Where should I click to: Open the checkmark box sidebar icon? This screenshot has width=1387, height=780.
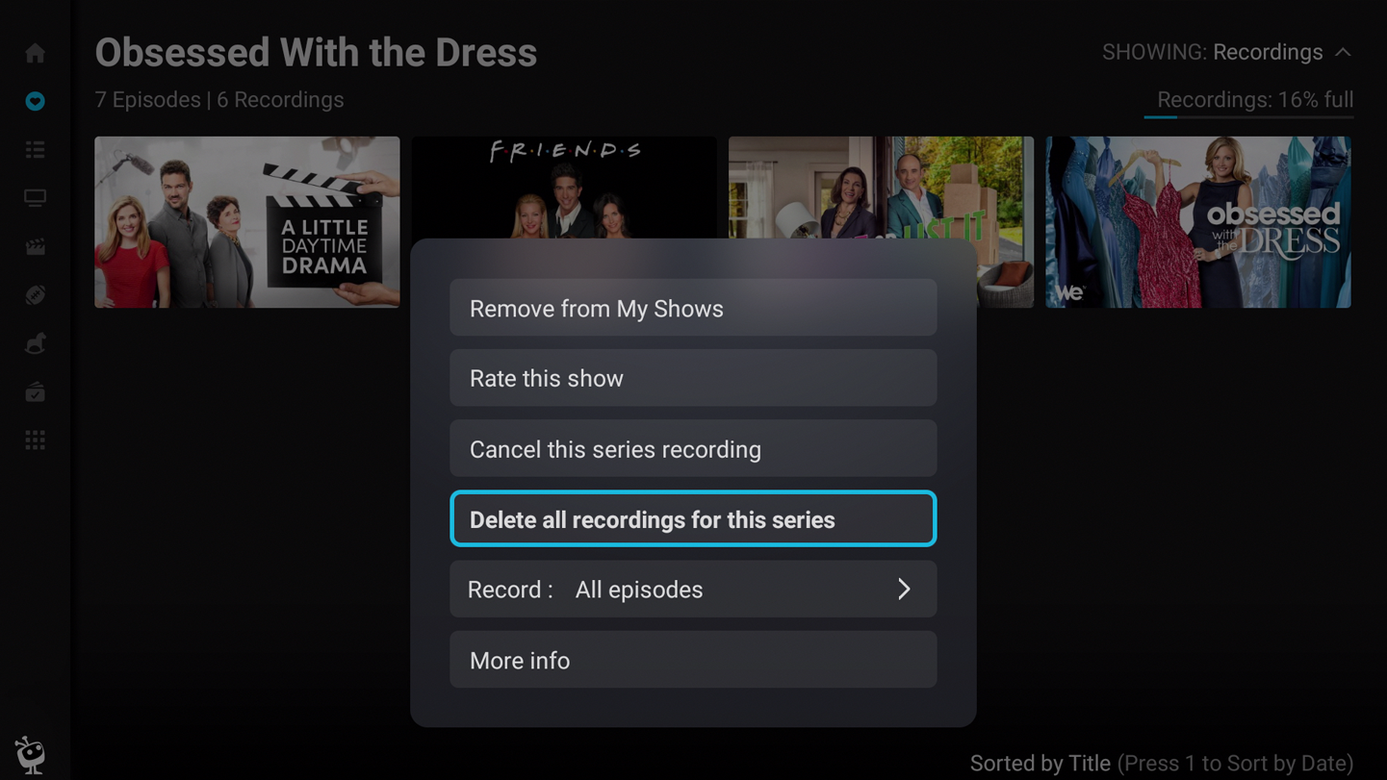coord(36,391)
